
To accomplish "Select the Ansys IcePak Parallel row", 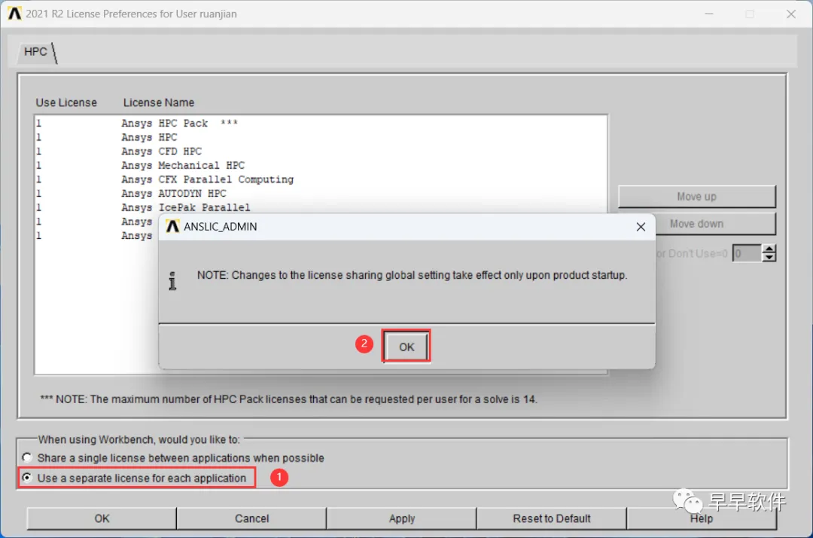I will pyautogui.click(x=321, y=207).
